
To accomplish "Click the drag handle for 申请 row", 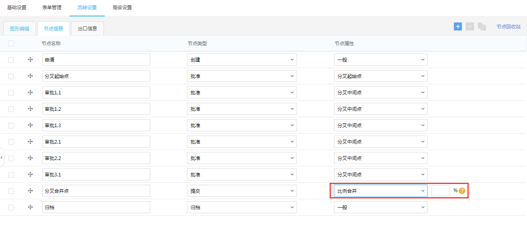I will tap(30, 60).
